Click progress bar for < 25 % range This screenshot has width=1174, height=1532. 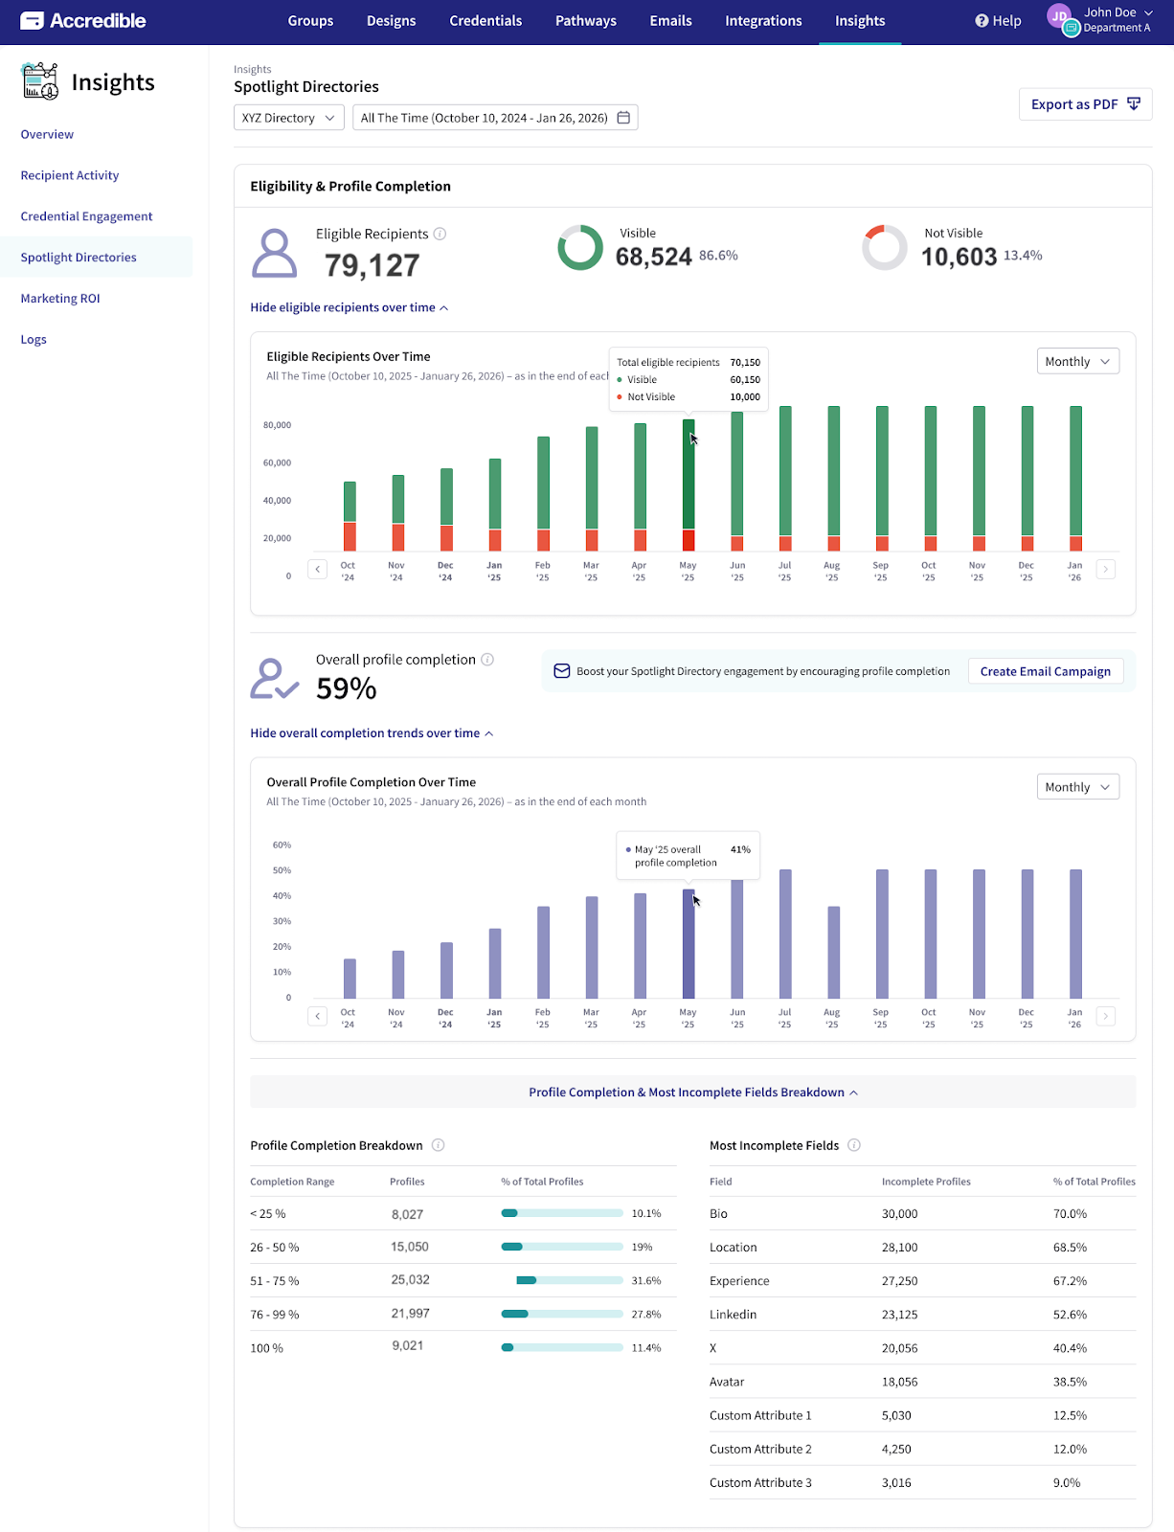[562, 1213]
